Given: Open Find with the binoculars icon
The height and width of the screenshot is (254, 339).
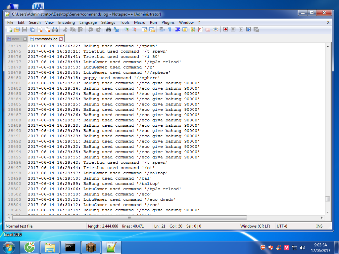Looking at the screenshot, I should (x=109, y=29).
